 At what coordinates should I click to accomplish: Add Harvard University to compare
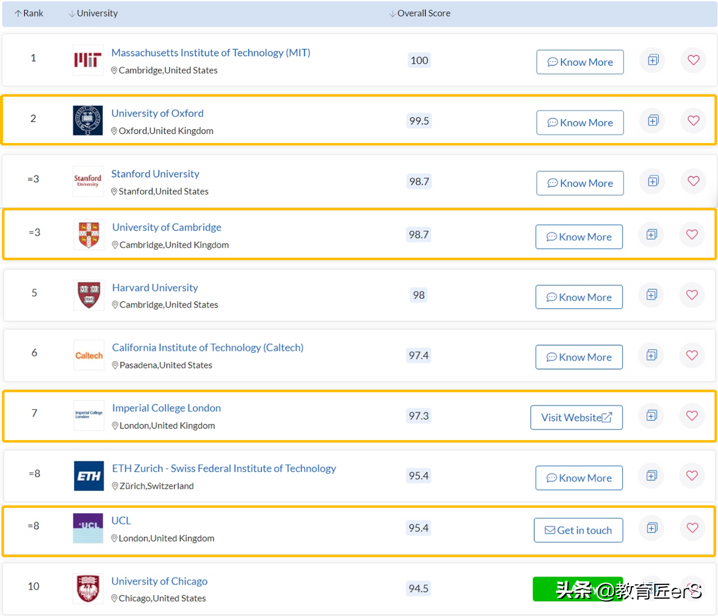[x=652, y=295]
